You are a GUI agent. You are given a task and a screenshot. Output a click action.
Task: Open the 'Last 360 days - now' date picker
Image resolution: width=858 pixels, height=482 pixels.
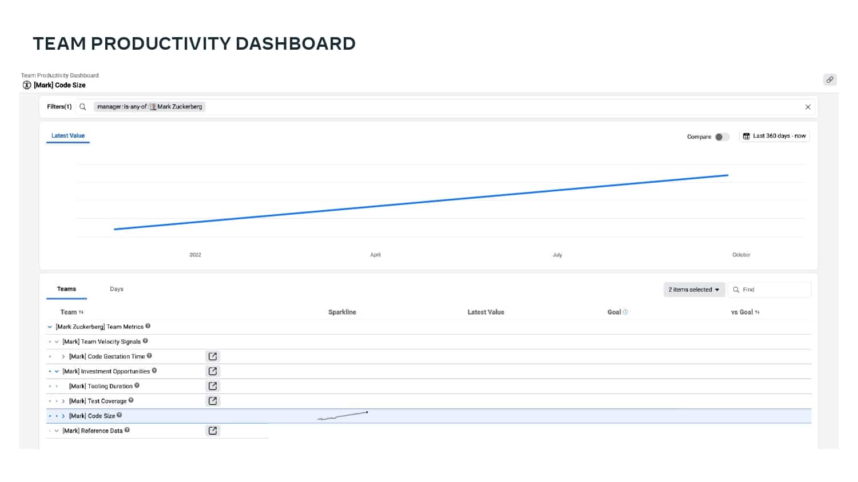click(x=774, y=136)
